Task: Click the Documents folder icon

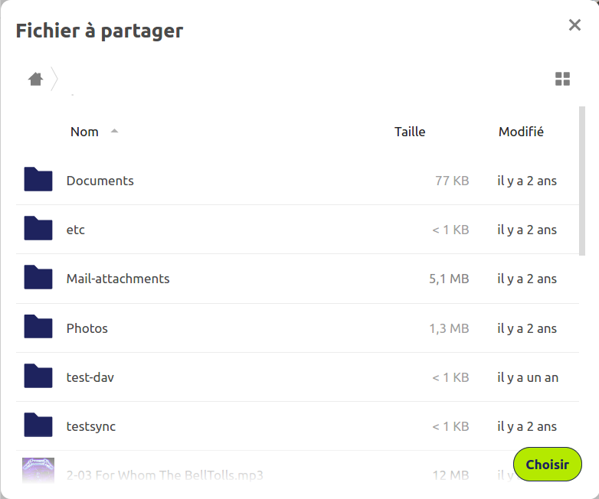Action: coord(38,180)
